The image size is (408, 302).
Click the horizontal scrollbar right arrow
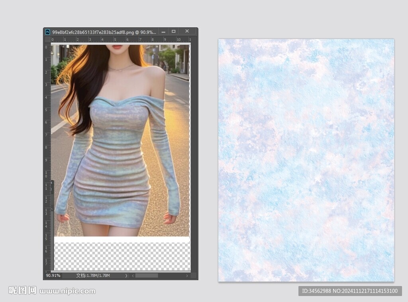[x=187, y=276]
